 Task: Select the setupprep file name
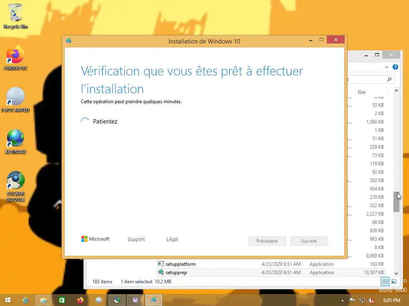tap(176, 273)
